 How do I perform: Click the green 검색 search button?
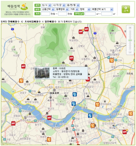(126, 9)
